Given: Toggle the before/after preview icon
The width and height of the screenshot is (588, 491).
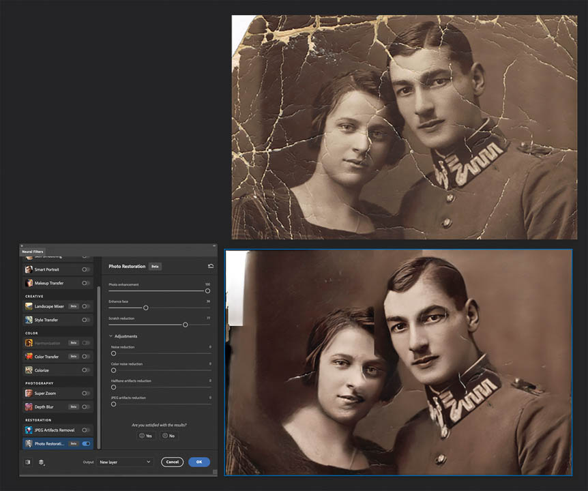Looking at the screenshot, I should point(28,462).
